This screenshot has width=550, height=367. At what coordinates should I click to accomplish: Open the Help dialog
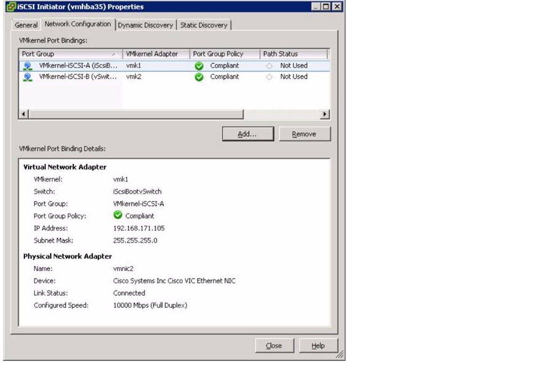[318, 345]
